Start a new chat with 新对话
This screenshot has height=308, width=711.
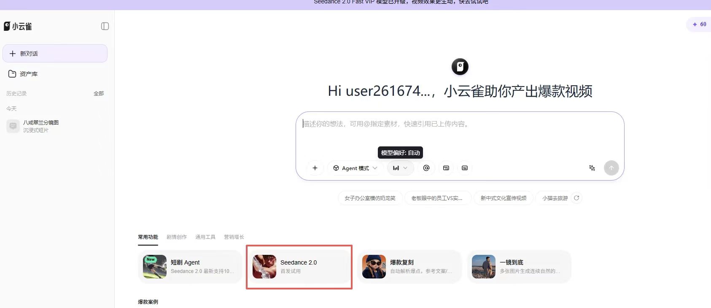pyautogui.click(x=55, y=54)
